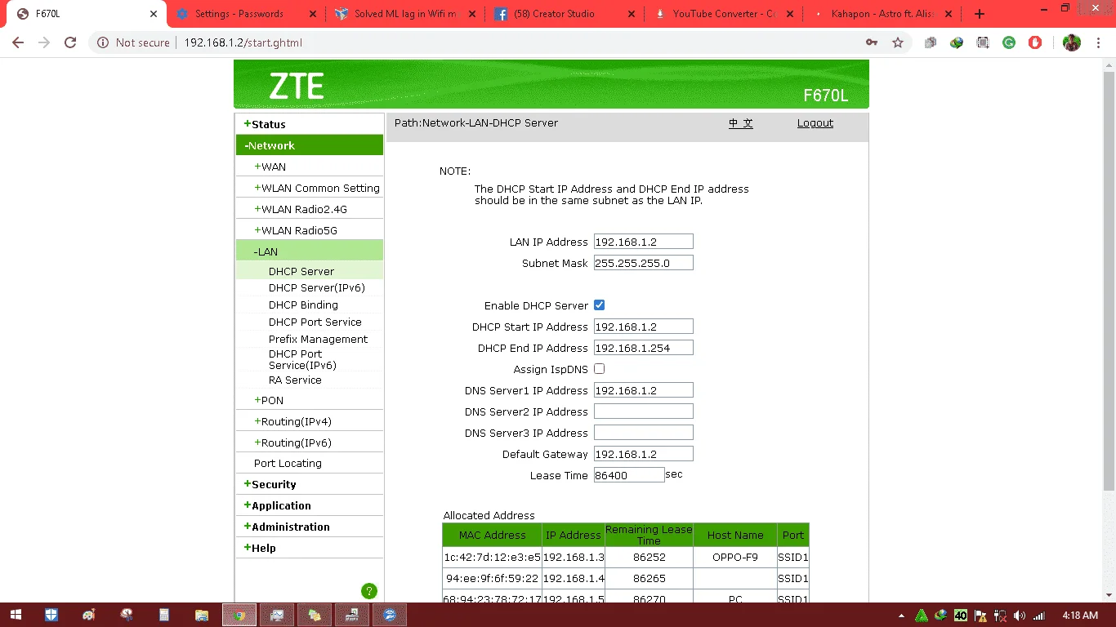Expand the PON submenu
Viewport: 1116px width, 627px height.
[269, 400]
